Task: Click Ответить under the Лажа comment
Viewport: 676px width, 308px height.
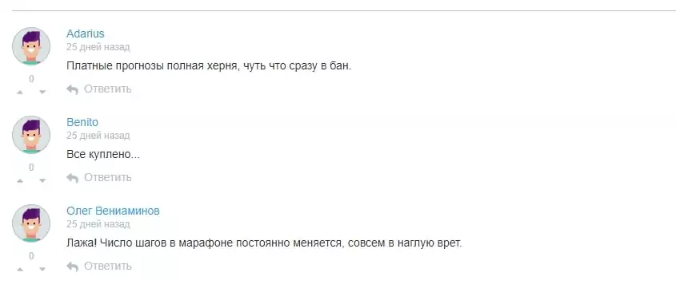Action: (107, 267)
